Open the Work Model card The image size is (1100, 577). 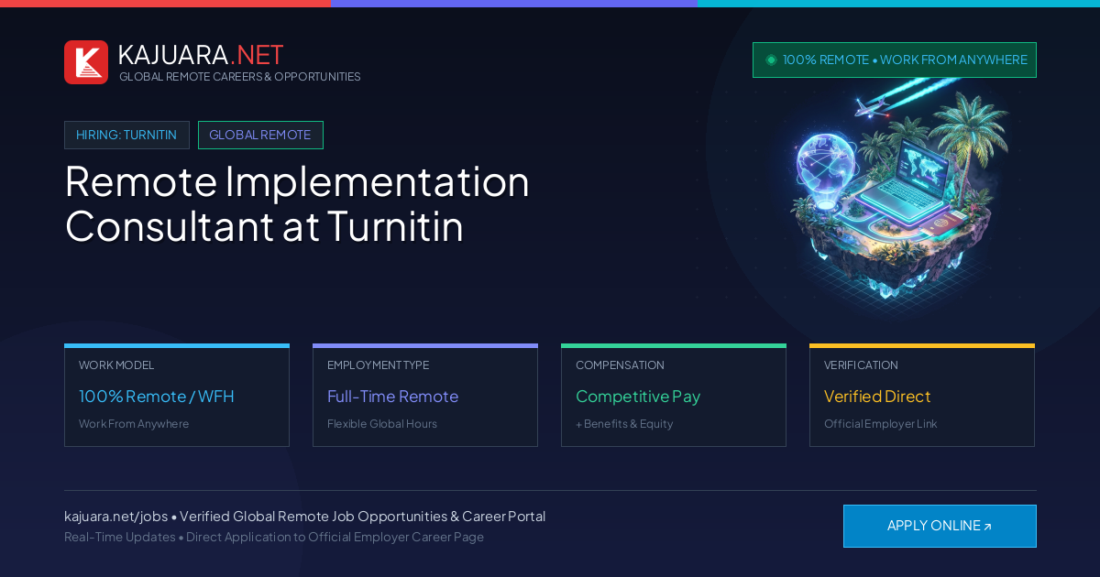pos(177,396)
